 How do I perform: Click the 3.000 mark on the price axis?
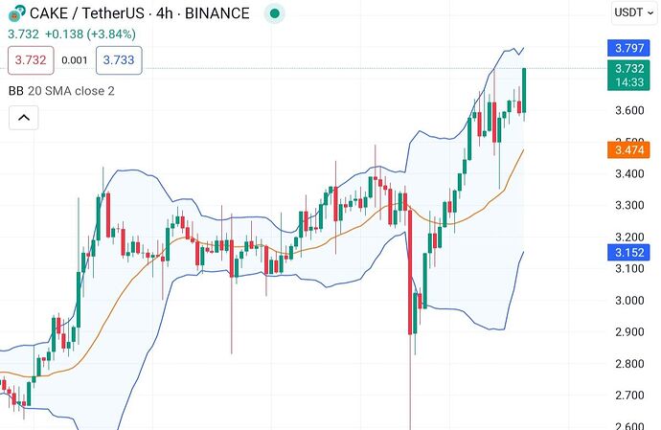pos(629,301)
